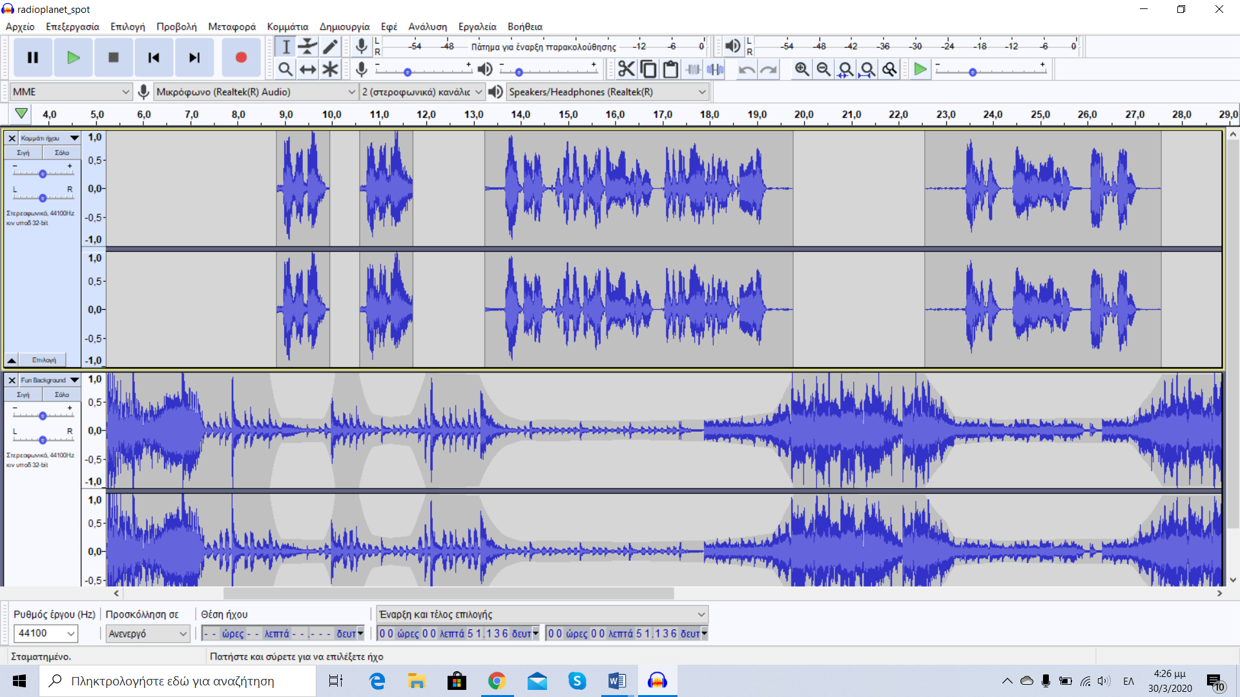Image resolution: width=1240 pixels, height=697 pixels.
Task: Click first track gain slider
Action: (43, 174)
